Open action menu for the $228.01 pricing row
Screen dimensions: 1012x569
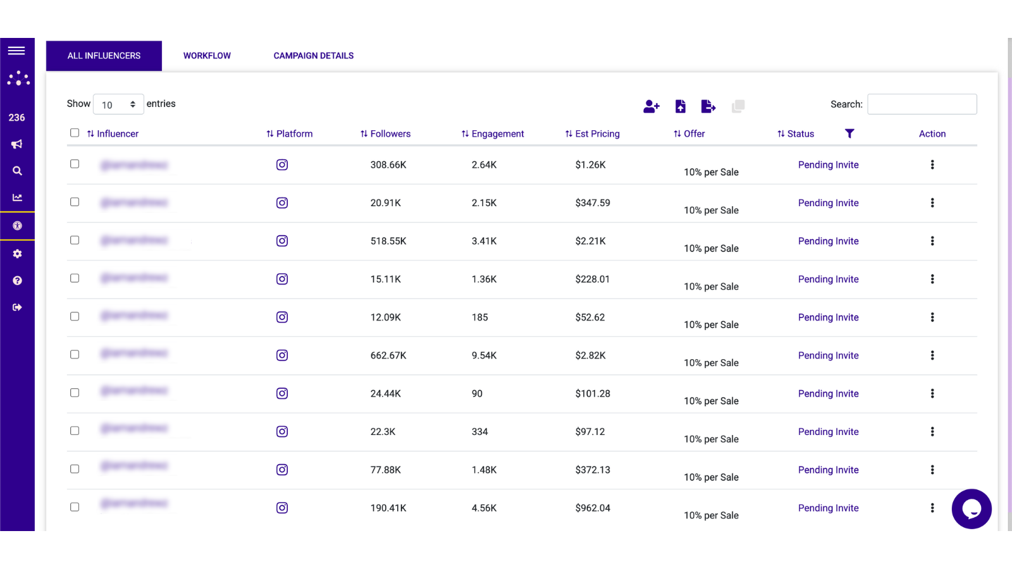pos(932,279)
